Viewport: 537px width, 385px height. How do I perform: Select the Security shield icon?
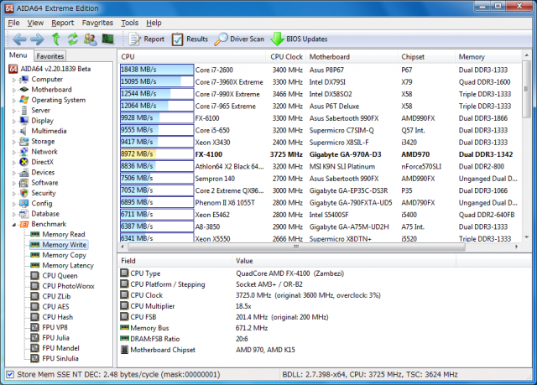click(24, 193)
